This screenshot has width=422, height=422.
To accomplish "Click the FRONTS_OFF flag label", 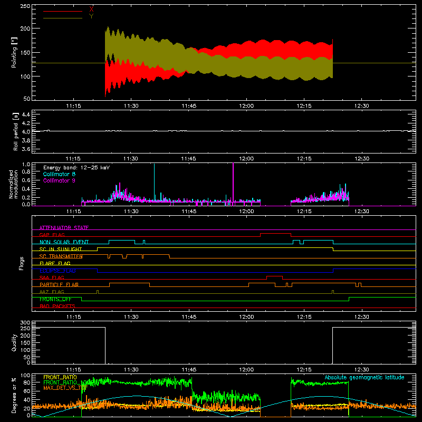I will [x=55, y=299].
